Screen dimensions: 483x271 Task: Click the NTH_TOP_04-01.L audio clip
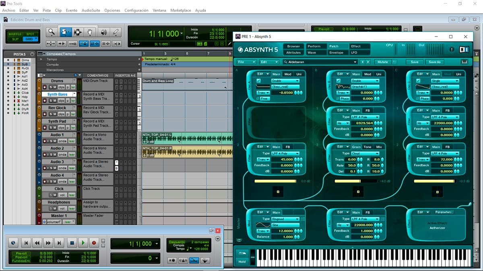coord(187,138)
